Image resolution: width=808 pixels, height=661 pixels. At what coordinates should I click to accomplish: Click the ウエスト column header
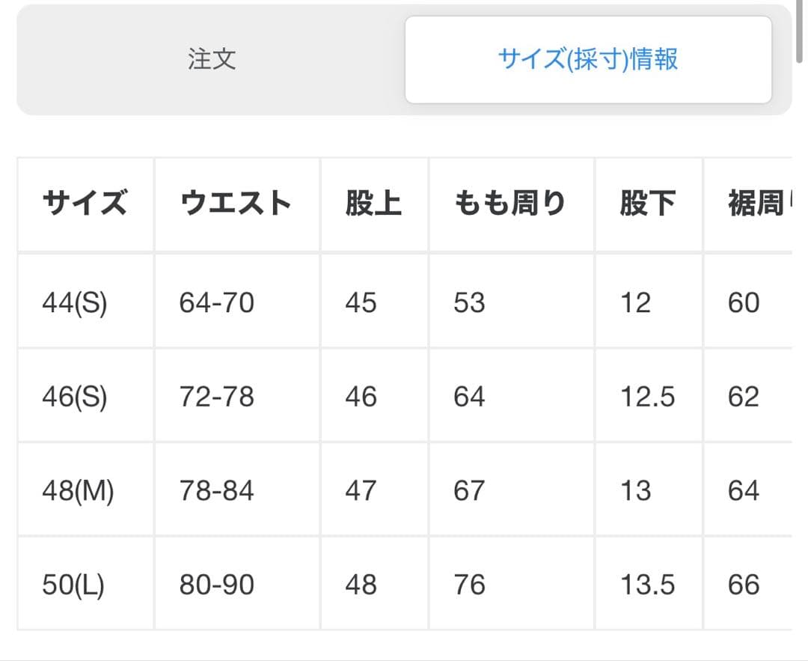point(236,204)
